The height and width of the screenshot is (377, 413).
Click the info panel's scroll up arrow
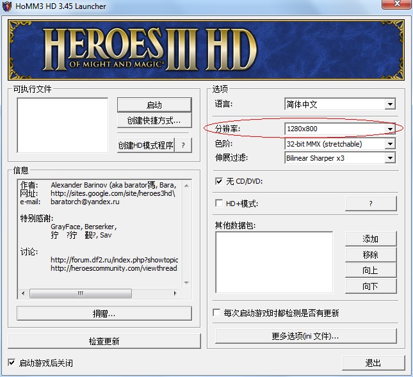tap(186, 186)
